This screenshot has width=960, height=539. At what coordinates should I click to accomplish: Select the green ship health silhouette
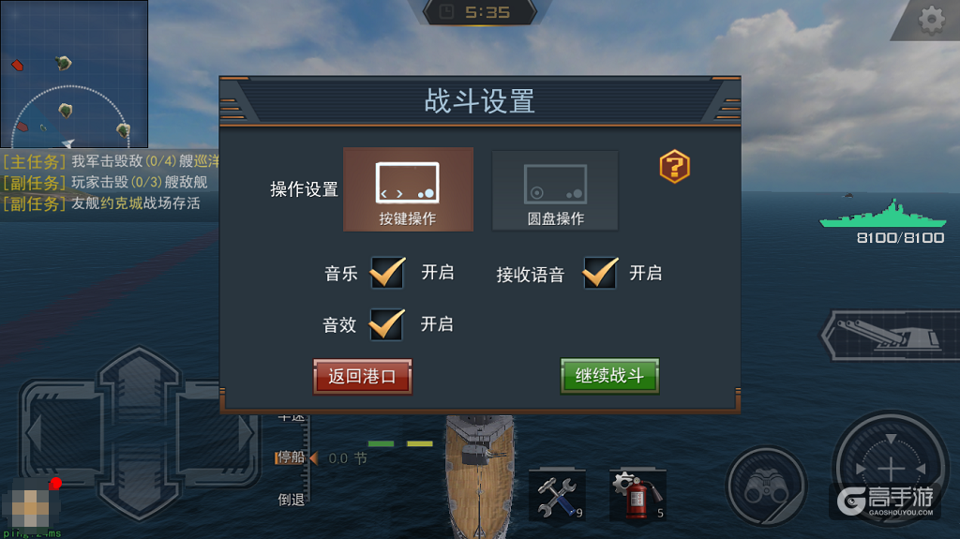[x=883, y=215]
